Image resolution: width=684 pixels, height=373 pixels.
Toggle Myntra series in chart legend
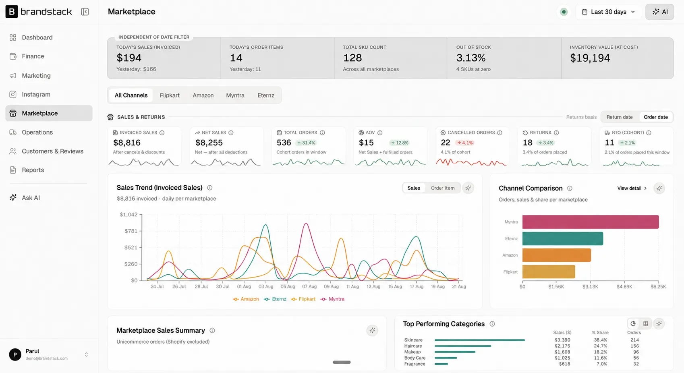(332, 299)
